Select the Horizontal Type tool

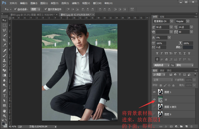pyautogui.click(x=4, y=96)
